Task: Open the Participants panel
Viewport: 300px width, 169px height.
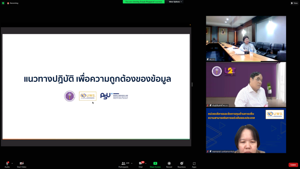Action: coord(124,164)
